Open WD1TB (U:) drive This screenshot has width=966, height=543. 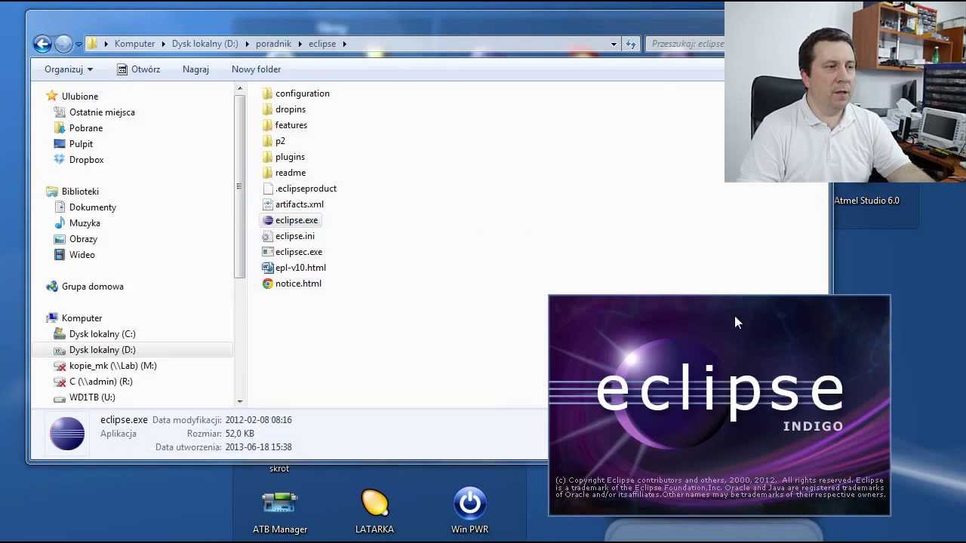click(92, 397)
